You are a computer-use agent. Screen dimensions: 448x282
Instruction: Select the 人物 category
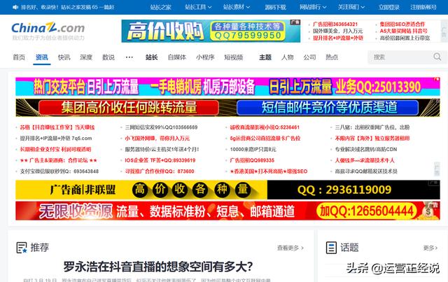tap(288, 57)
